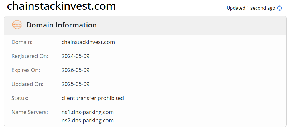Click the Updated On date 2025-05-09
288x130 pixels.
(76, 84)
